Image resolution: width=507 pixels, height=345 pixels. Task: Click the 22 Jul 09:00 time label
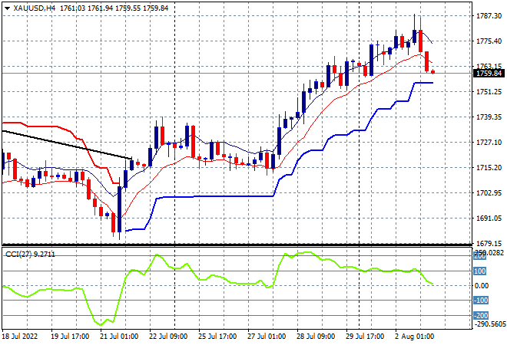(x=168, y=337)
